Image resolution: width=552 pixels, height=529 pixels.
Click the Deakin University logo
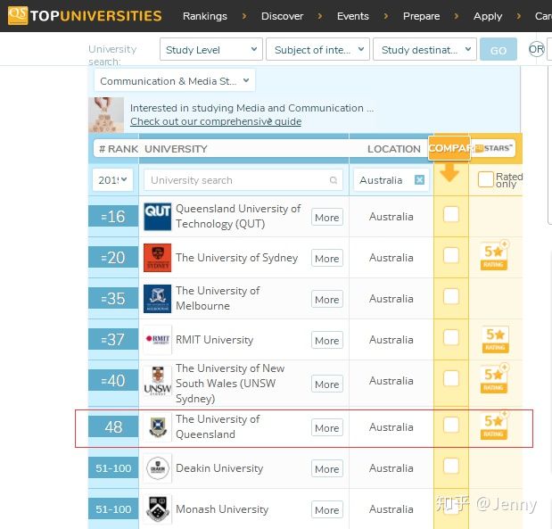tap(157, 468)
